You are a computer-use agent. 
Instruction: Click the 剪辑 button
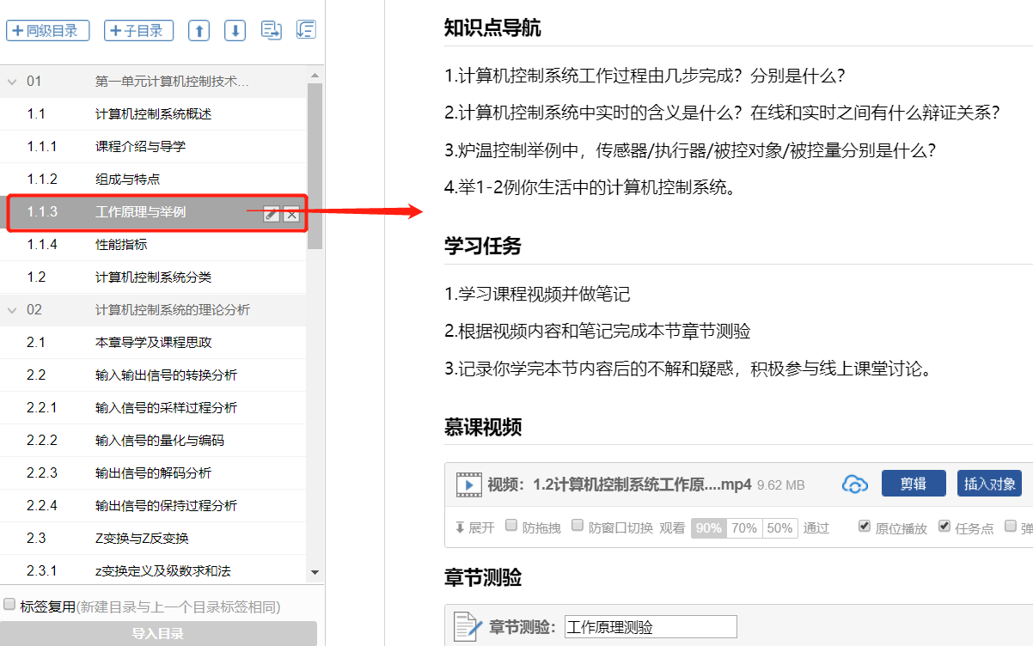(913, 484)
